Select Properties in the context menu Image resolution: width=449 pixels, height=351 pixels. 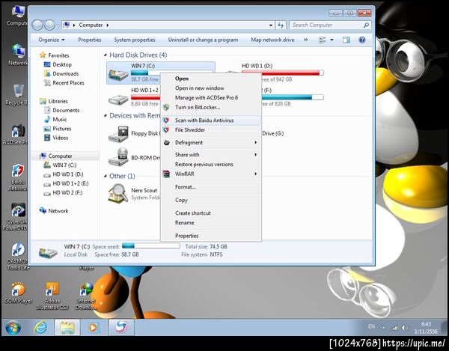point(211,236)
